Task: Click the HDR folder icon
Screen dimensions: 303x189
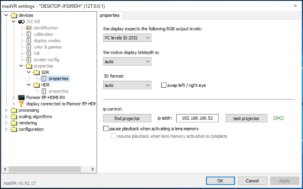Action: pyautogui.click(x=36, y=85)
